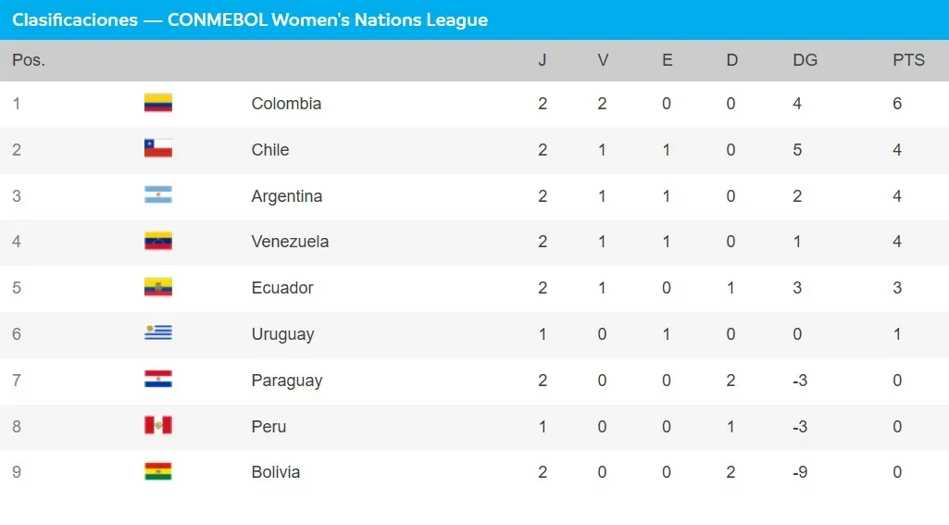The height and width of the screenshot is (525, 949).
Task: Open the Uruguay team link
Action: 282,334
